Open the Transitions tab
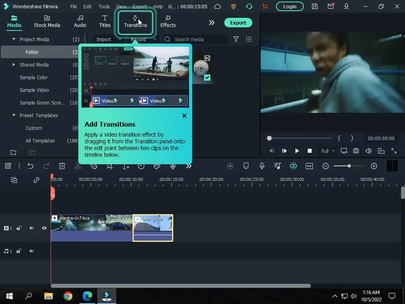 click(x=135, y=21)
